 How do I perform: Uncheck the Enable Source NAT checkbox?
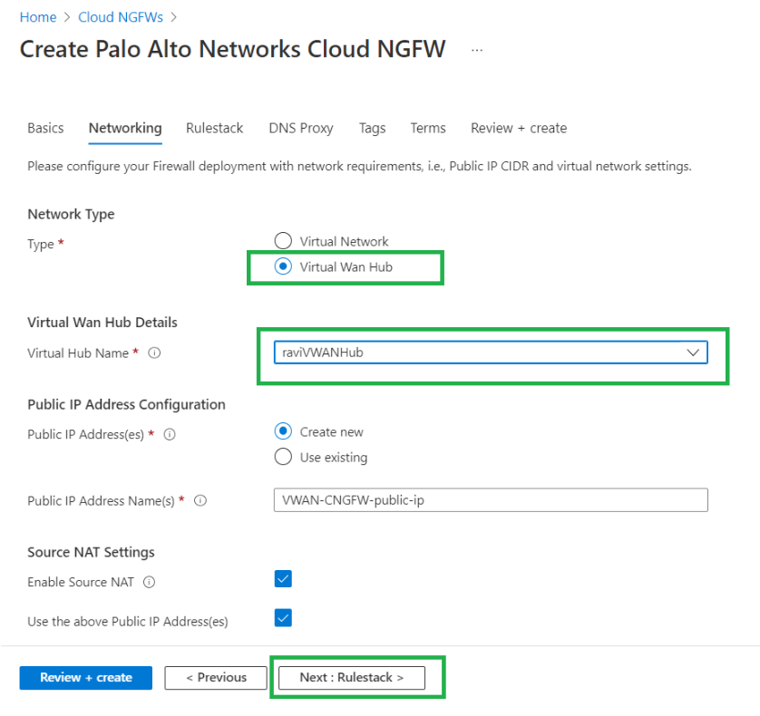pos(283,579)
